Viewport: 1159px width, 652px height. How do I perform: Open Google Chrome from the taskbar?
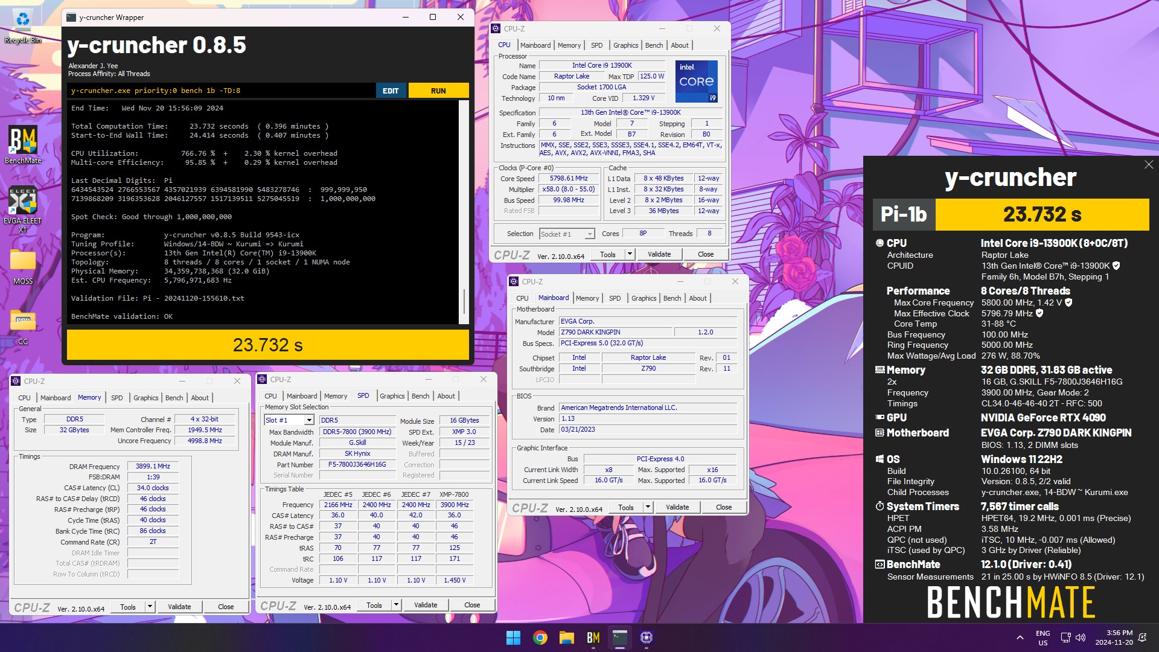pyautogui.click(x=540, y=638)
